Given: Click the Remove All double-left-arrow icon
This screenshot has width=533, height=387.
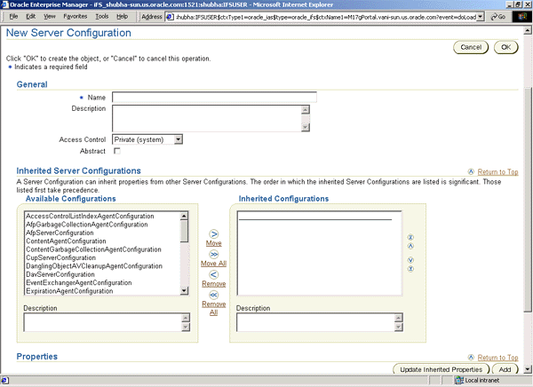Looking at the screenshot, I should click(214, 295).
